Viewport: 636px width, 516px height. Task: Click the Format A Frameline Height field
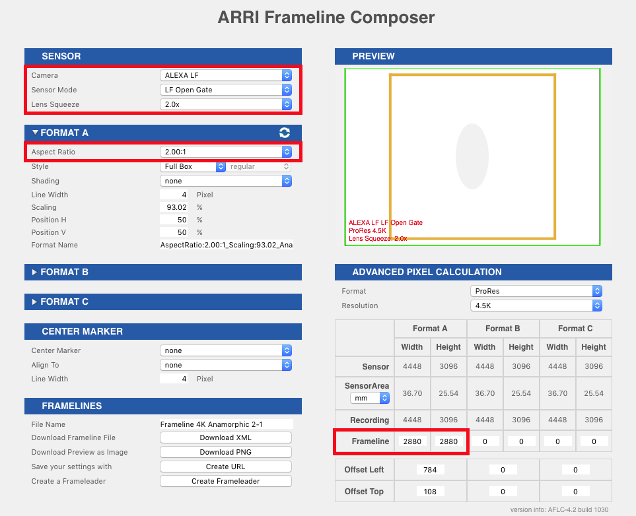pyautogui.click(x=448, y=441)
